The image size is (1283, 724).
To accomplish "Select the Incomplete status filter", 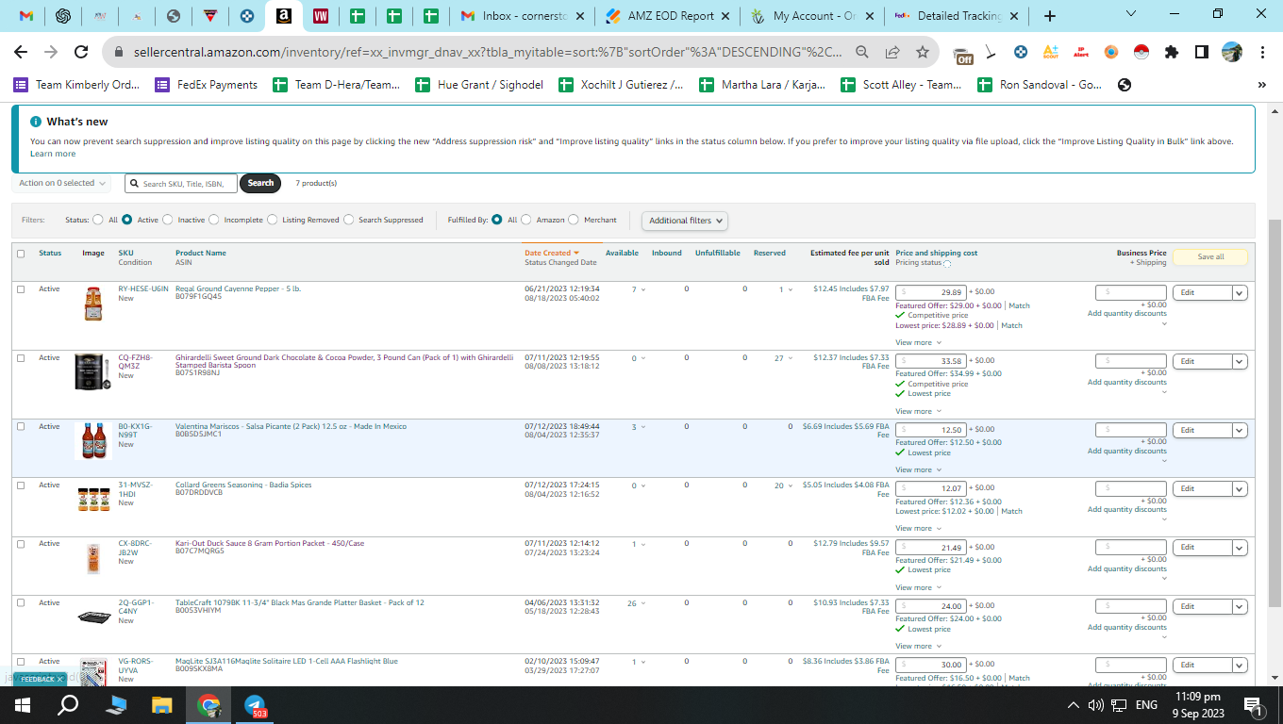I will pos(214,220).
